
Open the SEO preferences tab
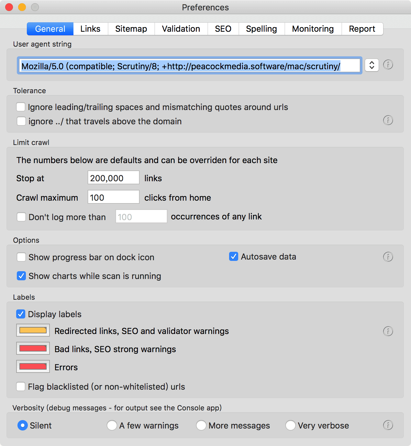(223, 29)
